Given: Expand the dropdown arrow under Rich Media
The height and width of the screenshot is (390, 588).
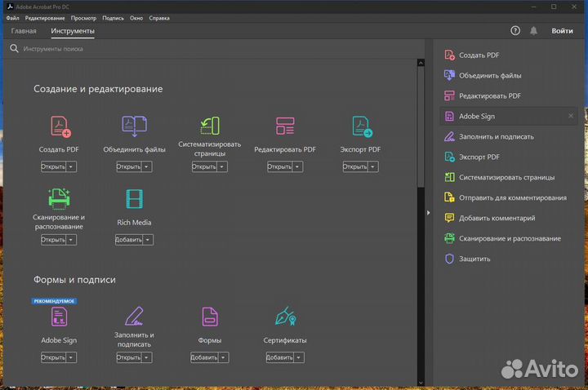Looking at the screenshot, I should click(x=148, y=240).
